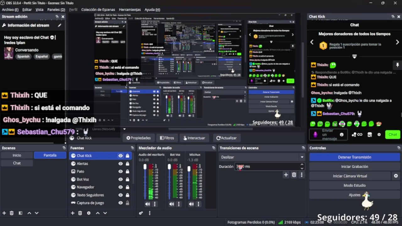Adjust Mic/Aux volume fader

pyautogui.click(x=189, y=169)
